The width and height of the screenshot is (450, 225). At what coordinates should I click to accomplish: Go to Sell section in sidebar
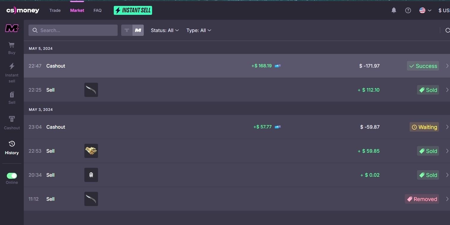click(12, 98)
